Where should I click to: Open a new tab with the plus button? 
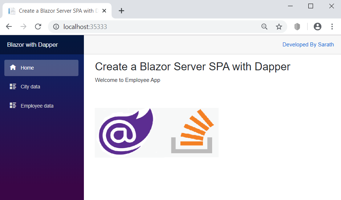(121, 11)
